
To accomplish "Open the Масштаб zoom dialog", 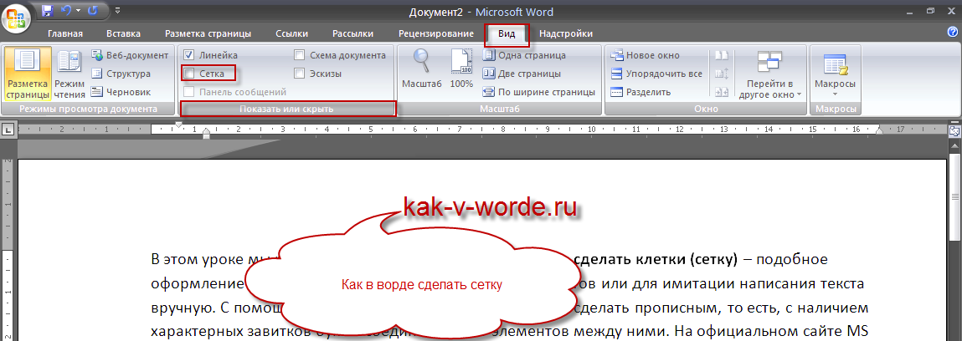I will [421, 69].
